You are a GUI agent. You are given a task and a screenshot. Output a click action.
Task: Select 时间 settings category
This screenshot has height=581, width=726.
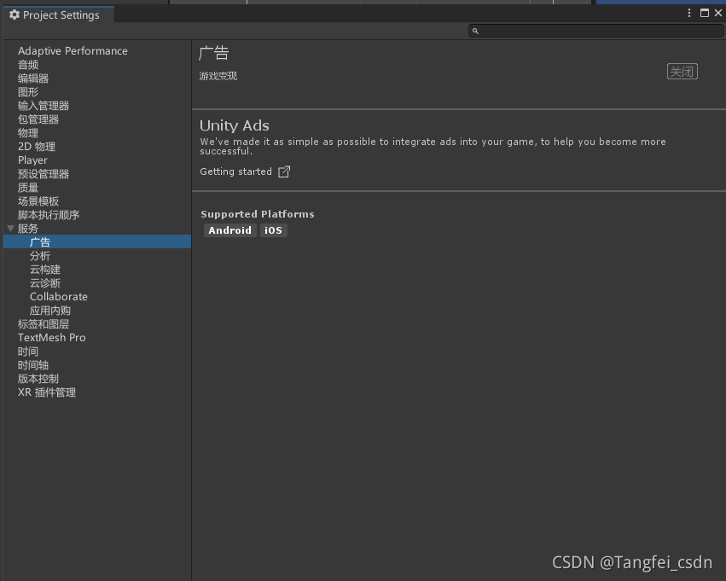28,352
